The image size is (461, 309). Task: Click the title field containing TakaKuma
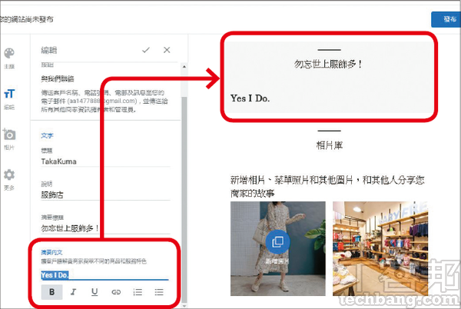pos(105,161)
